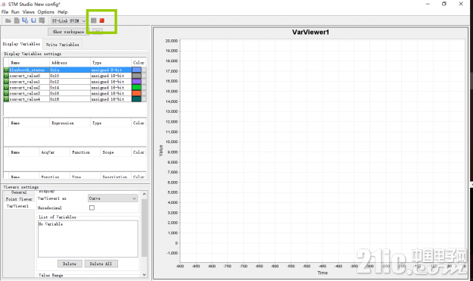The height and width of the screenshot is (281, 473).
Task: Toggle the Hexadecimal checkbox
Action: pos(92,208)
